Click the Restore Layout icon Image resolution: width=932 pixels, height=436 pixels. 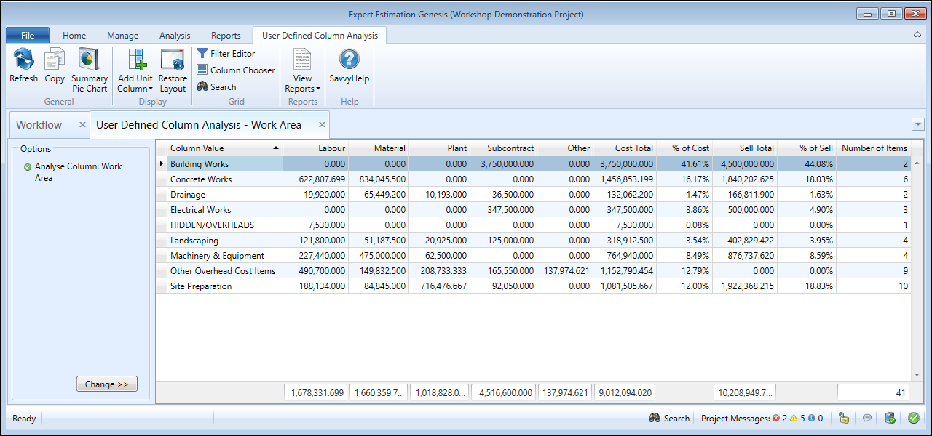pos(173,60)
